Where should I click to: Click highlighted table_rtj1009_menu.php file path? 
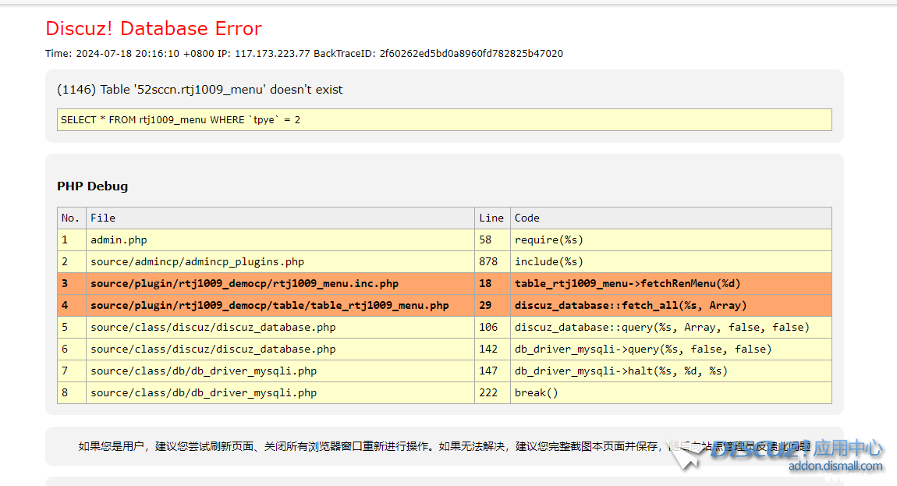click(269, 305)
